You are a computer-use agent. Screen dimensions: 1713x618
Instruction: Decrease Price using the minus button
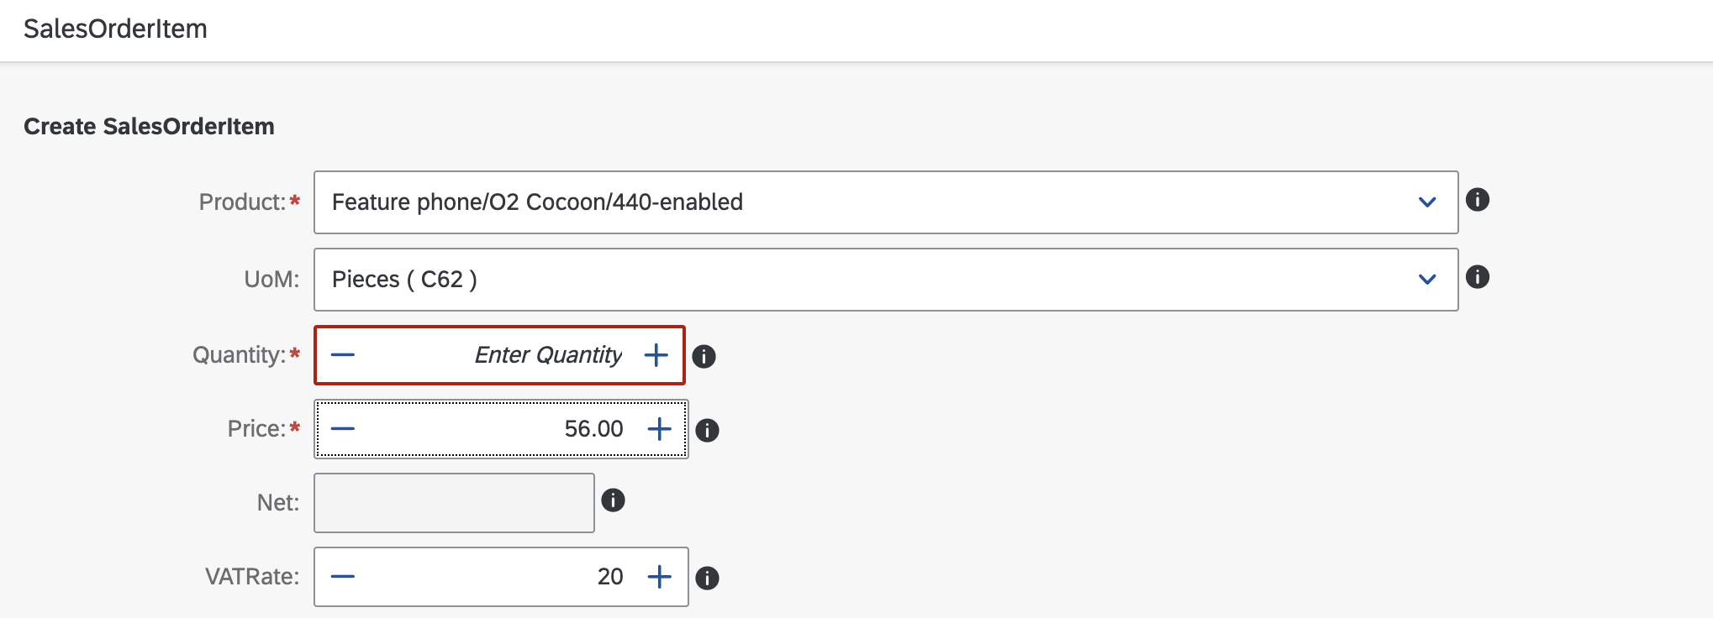coord(343,429)
